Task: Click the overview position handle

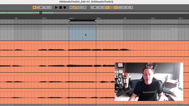Action: (x=41, y=13)
